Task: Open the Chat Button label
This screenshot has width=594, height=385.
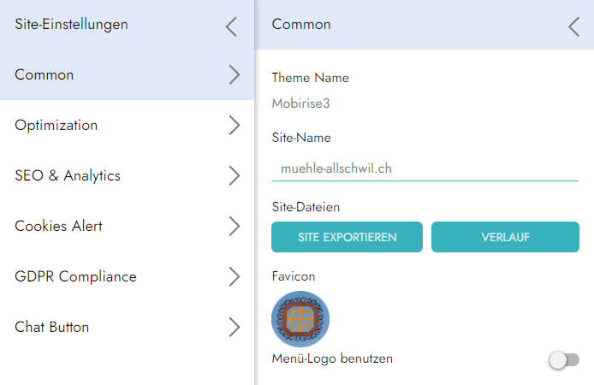Action: [x=52, y=328]
